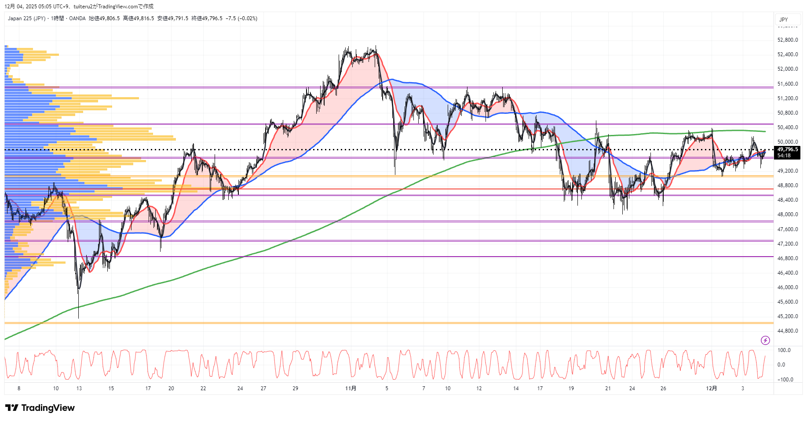
Task: Click the 100.0 oscillator scale label
Action: coord(784,350)
